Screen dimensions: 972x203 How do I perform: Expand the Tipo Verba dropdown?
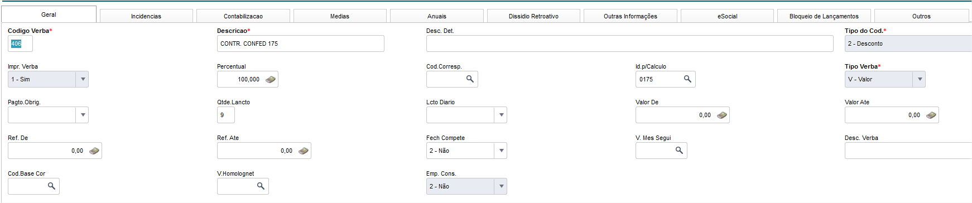[920, 79]
